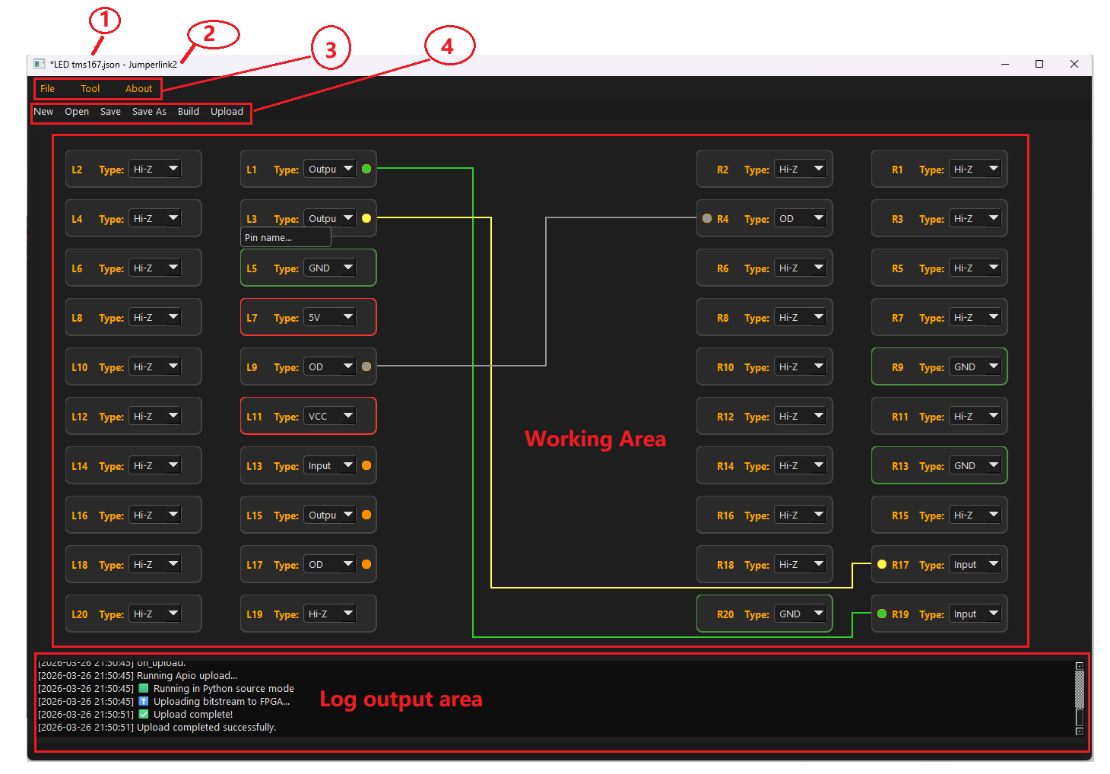Click the yellow connection dot on pin L3
Image resolution: width=1110 pixels, height=774 pixels.
366,218
